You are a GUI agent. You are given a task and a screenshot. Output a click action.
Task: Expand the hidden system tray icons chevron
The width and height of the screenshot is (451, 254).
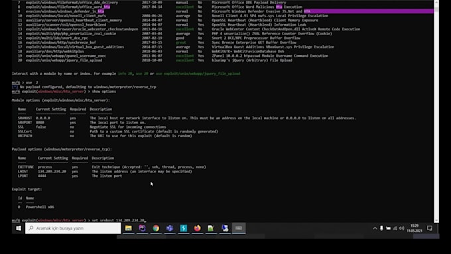point(375,228)
